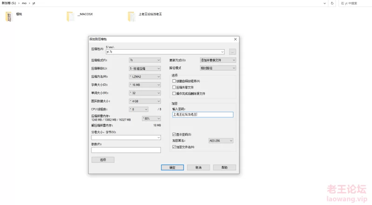Screen dimensions: 372x205
Task: Click the Explorer refresh icon
Action: coord(332,3)
